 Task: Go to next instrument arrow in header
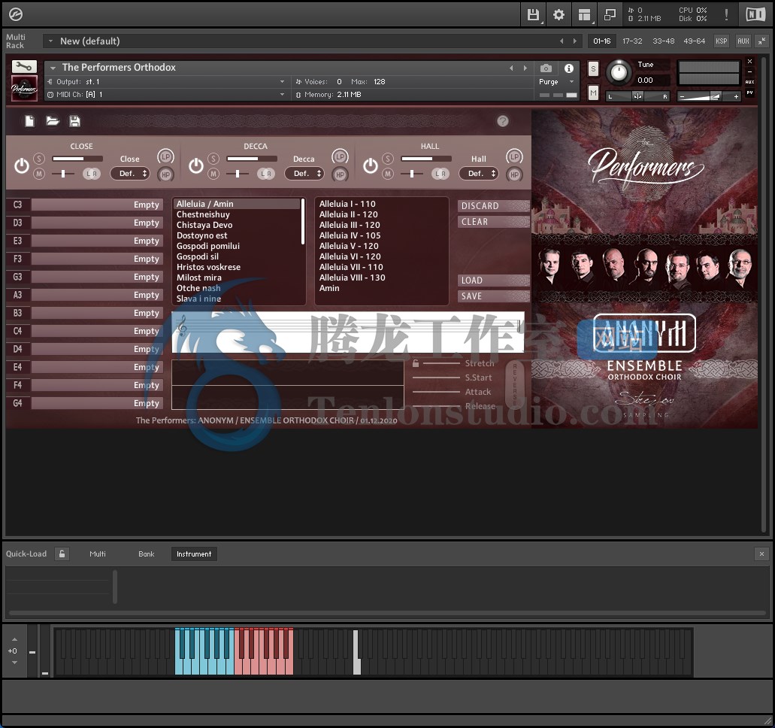(x=525, y=68)
